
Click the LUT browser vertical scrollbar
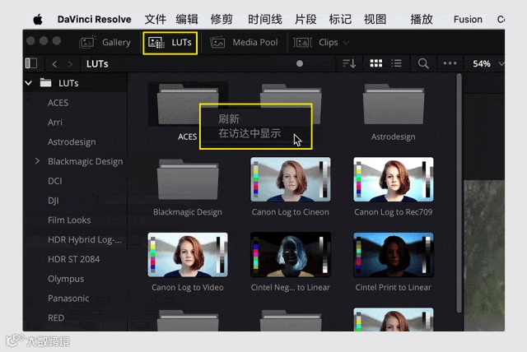pos(459,193)
